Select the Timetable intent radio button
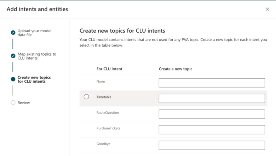 click(86, 97)
